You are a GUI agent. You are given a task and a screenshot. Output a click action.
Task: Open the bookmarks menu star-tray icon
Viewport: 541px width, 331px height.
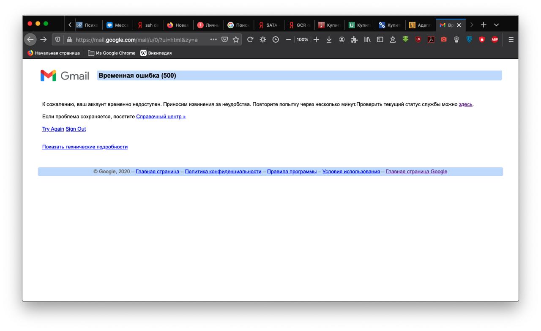[x=393, y=39]
